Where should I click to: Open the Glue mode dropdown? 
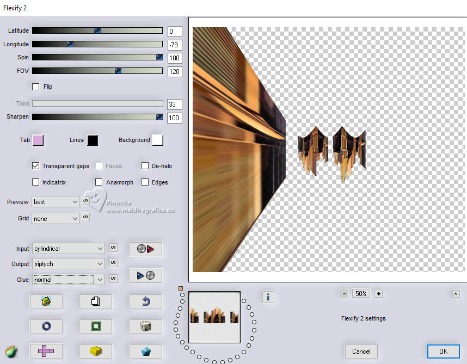click(69, 280)
